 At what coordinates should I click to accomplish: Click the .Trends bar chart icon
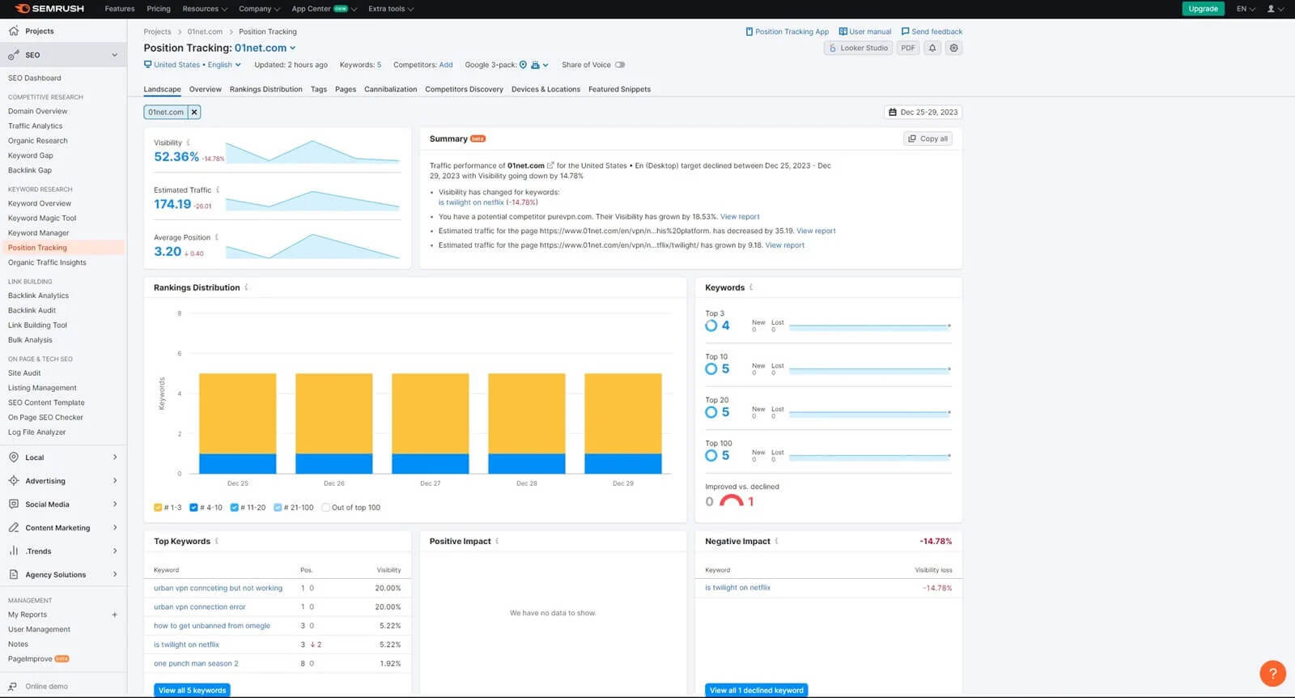(x=14, y=551)
